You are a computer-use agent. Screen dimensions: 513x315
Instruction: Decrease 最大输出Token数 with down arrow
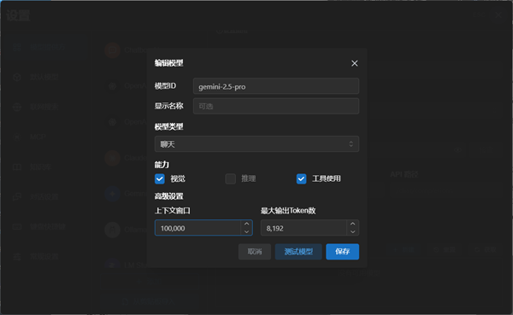(352, 231)
